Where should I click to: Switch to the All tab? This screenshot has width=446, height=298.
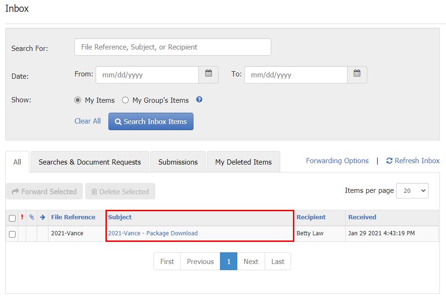pos(17,162)
